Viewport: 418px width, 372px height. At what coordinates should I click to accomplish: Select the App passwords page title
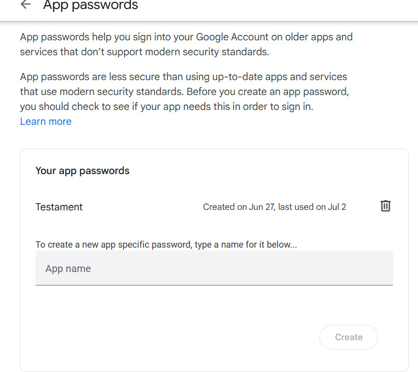91,5
